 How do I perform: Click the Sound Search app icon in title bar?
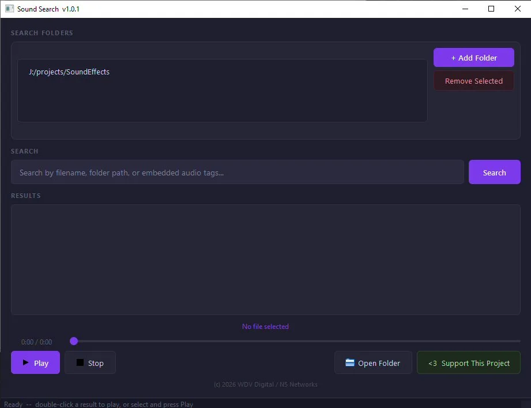click(x=9, y=9)
